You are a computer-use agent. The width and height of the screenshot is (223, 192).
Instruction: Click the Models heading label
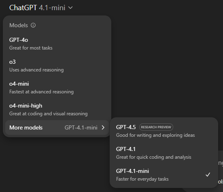(x=19, y=25)
